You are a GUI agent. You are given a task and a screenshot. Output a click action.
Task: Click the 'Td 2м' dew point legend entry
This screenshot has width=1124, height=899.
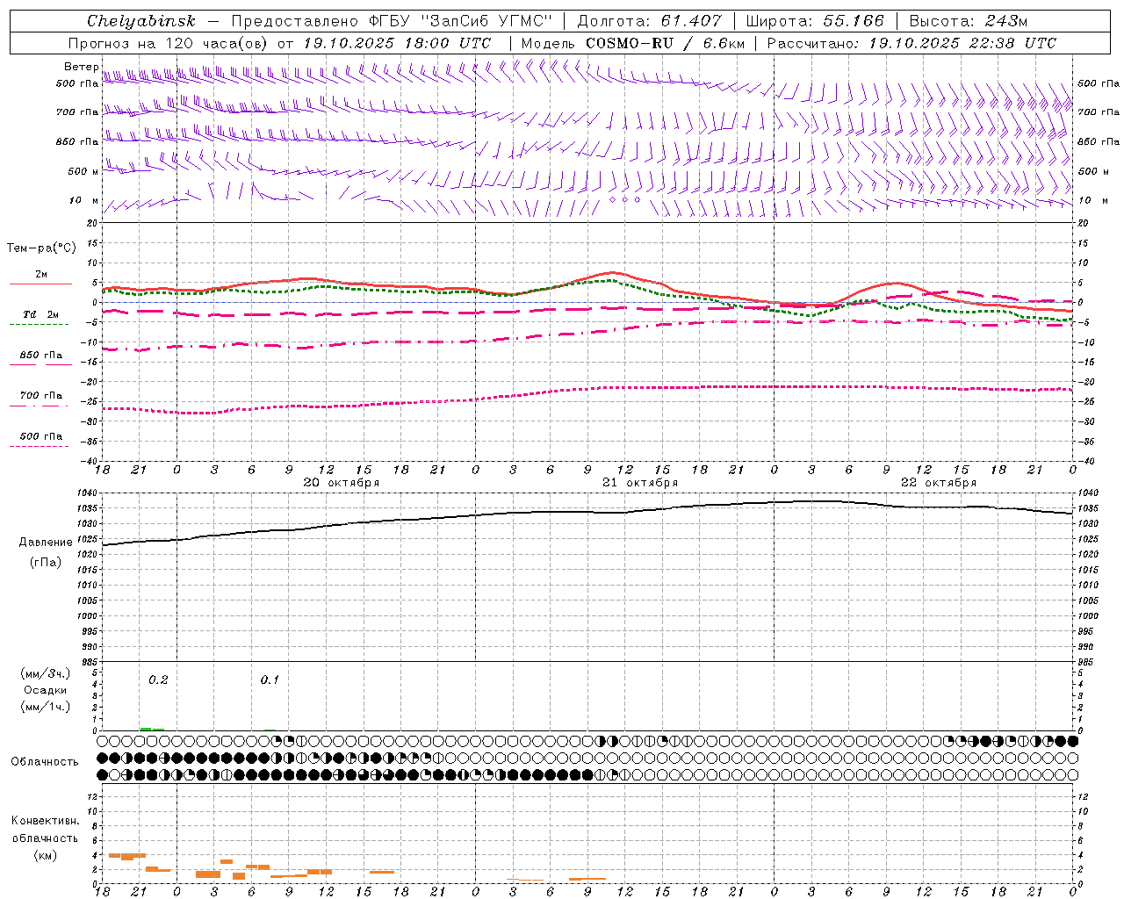(x=40, y=314)
